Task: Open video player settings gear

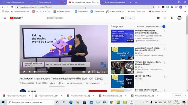Action: (x=89, y=72)
